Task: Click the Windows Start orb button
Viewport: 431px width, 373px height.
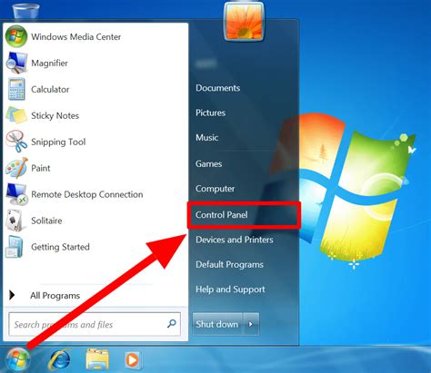Action: coord(18,359)
